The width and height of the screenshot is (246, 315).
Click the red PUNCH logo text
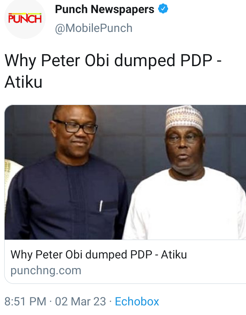click(x=25, y=18)
